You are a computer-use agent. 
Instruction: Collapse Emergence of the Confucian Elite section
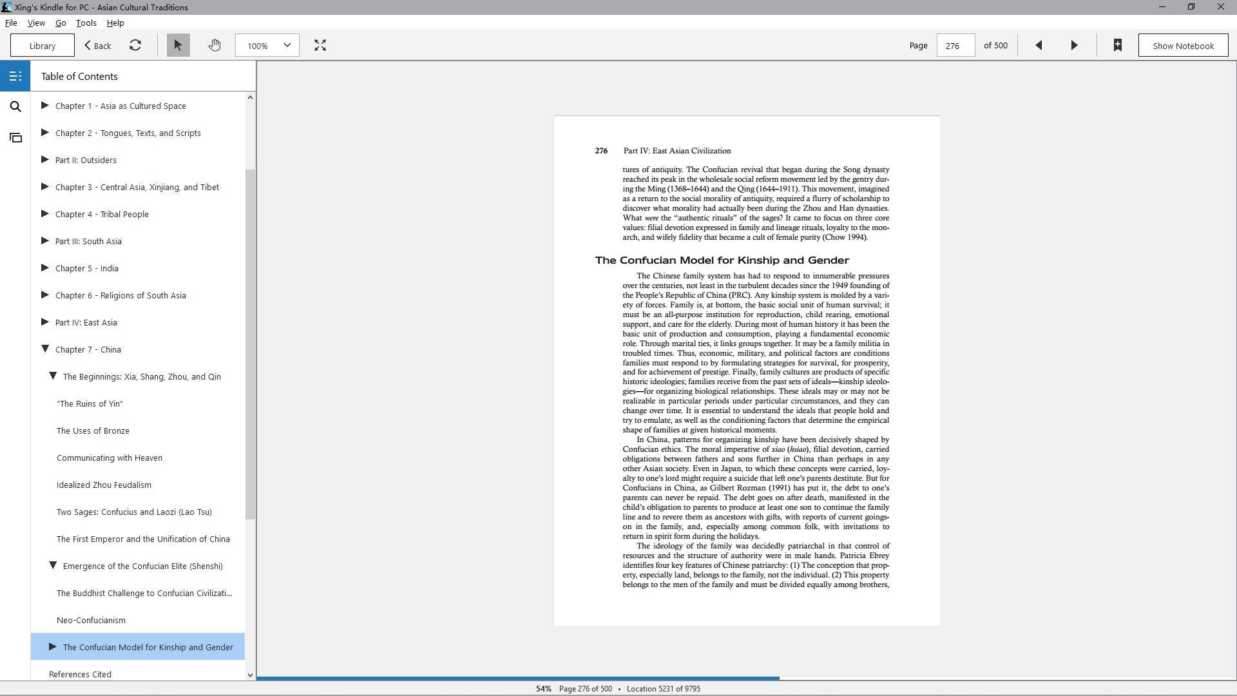(53, 565)
